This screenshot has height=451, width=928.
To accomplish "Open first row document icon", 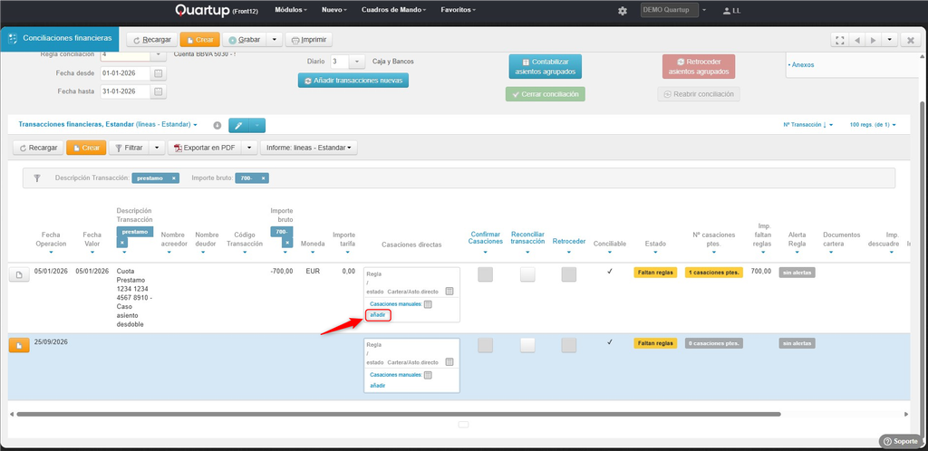I will (19, 274).
